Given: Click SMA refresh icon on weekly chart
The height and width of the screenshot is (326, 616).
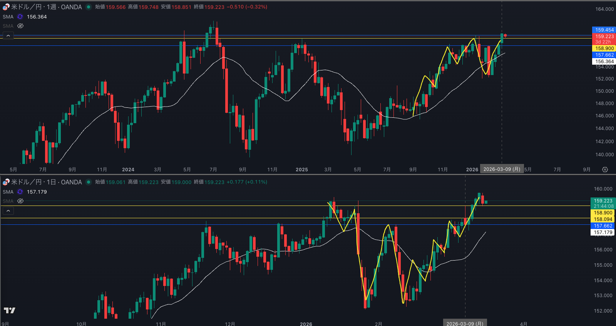Looking at the screenshot, I should click(20, 17).
